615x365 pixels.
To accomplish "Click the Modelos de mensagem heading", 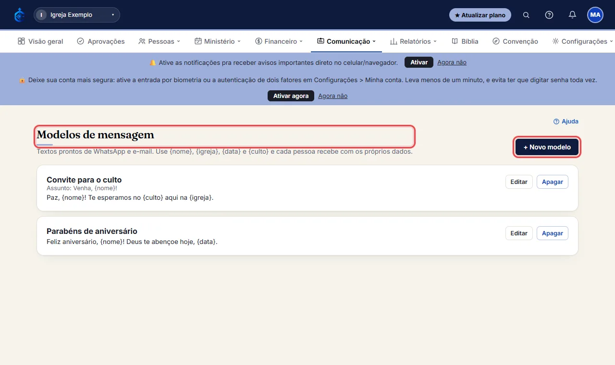I will 96,135.
